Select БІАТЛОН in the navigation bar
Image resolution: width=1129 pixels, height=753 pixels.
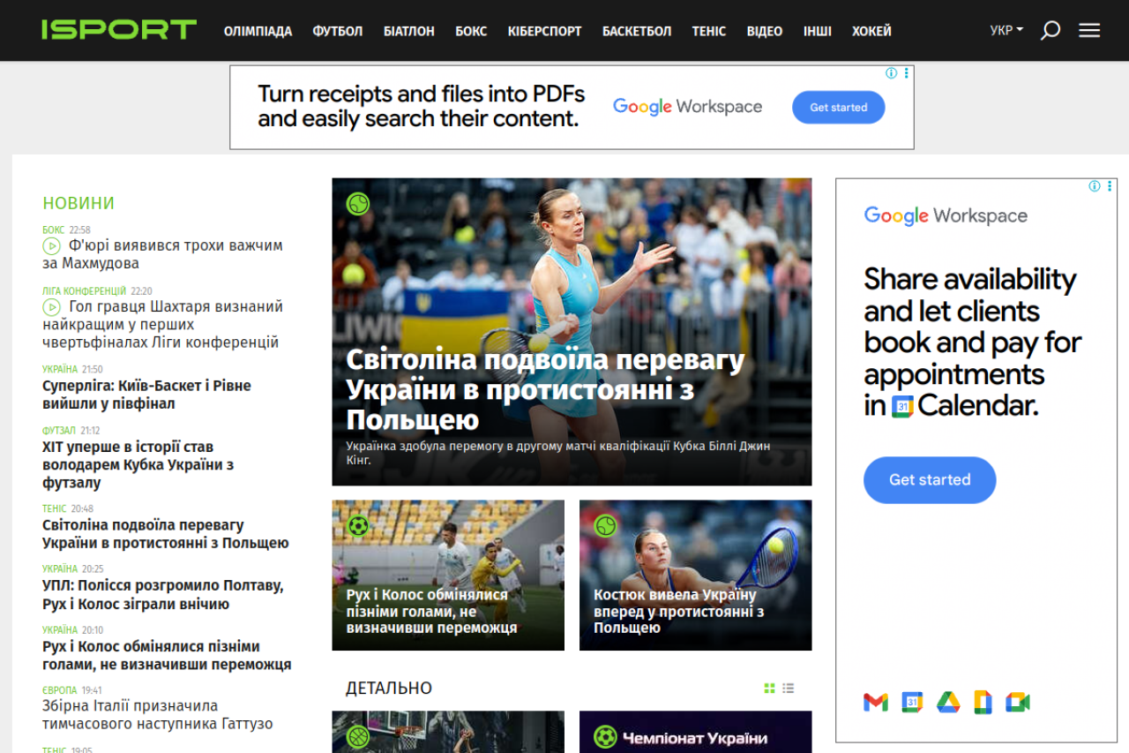point(409,31)
